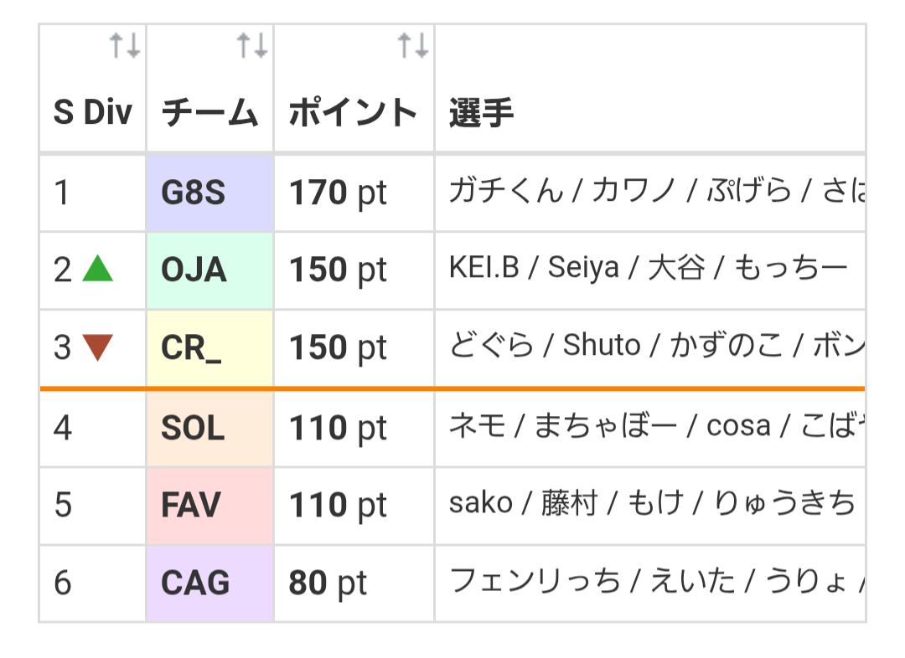The image size is (905, 658).
Task: Click the CR_ team cell
Action: [x=209, y=348]
